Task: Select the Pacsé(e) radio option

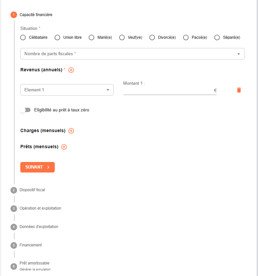Action: [186, 37]
